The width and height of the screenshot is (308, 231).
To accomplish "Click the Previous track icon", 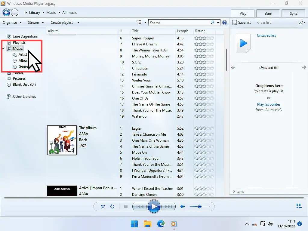I will pos(139,207).
